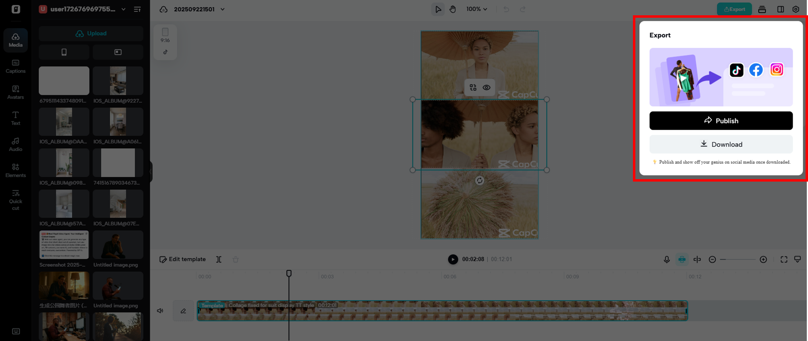
Task: Click the keyboard shortcuts icon at sidebar bottom
Action: (x=16, y=331)
